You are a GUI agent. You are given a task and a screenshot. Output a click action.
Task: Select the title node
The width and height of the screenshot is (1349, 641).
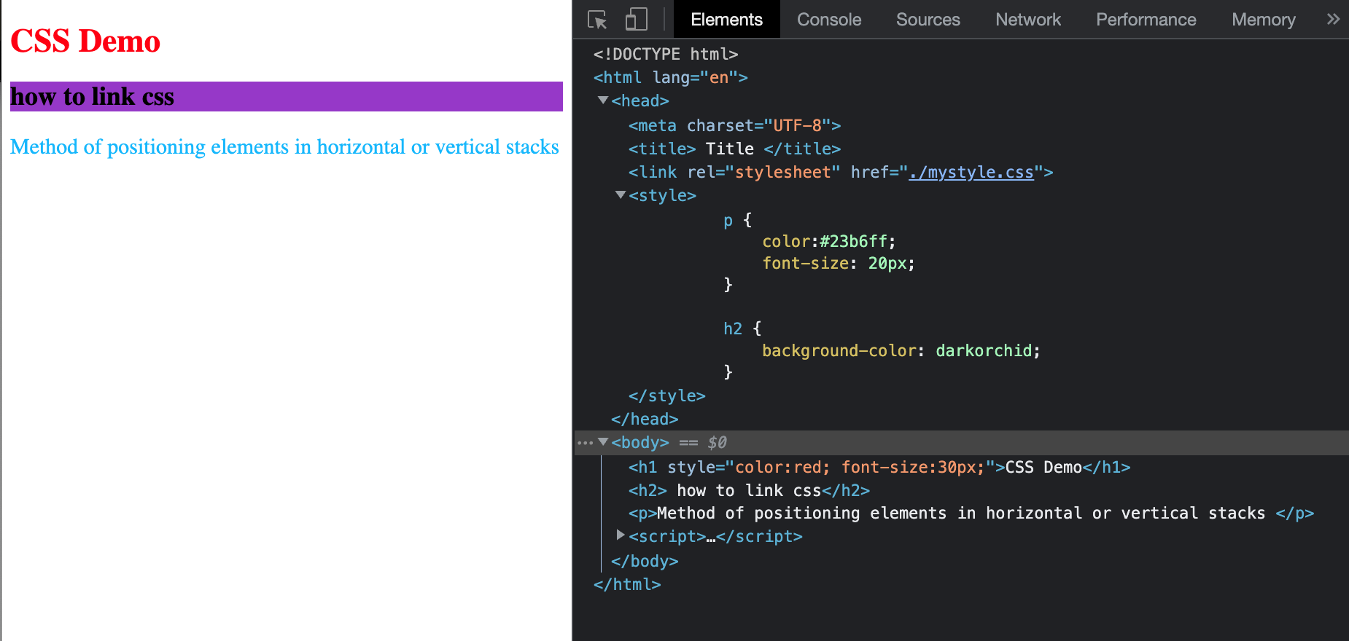(735, 149)
